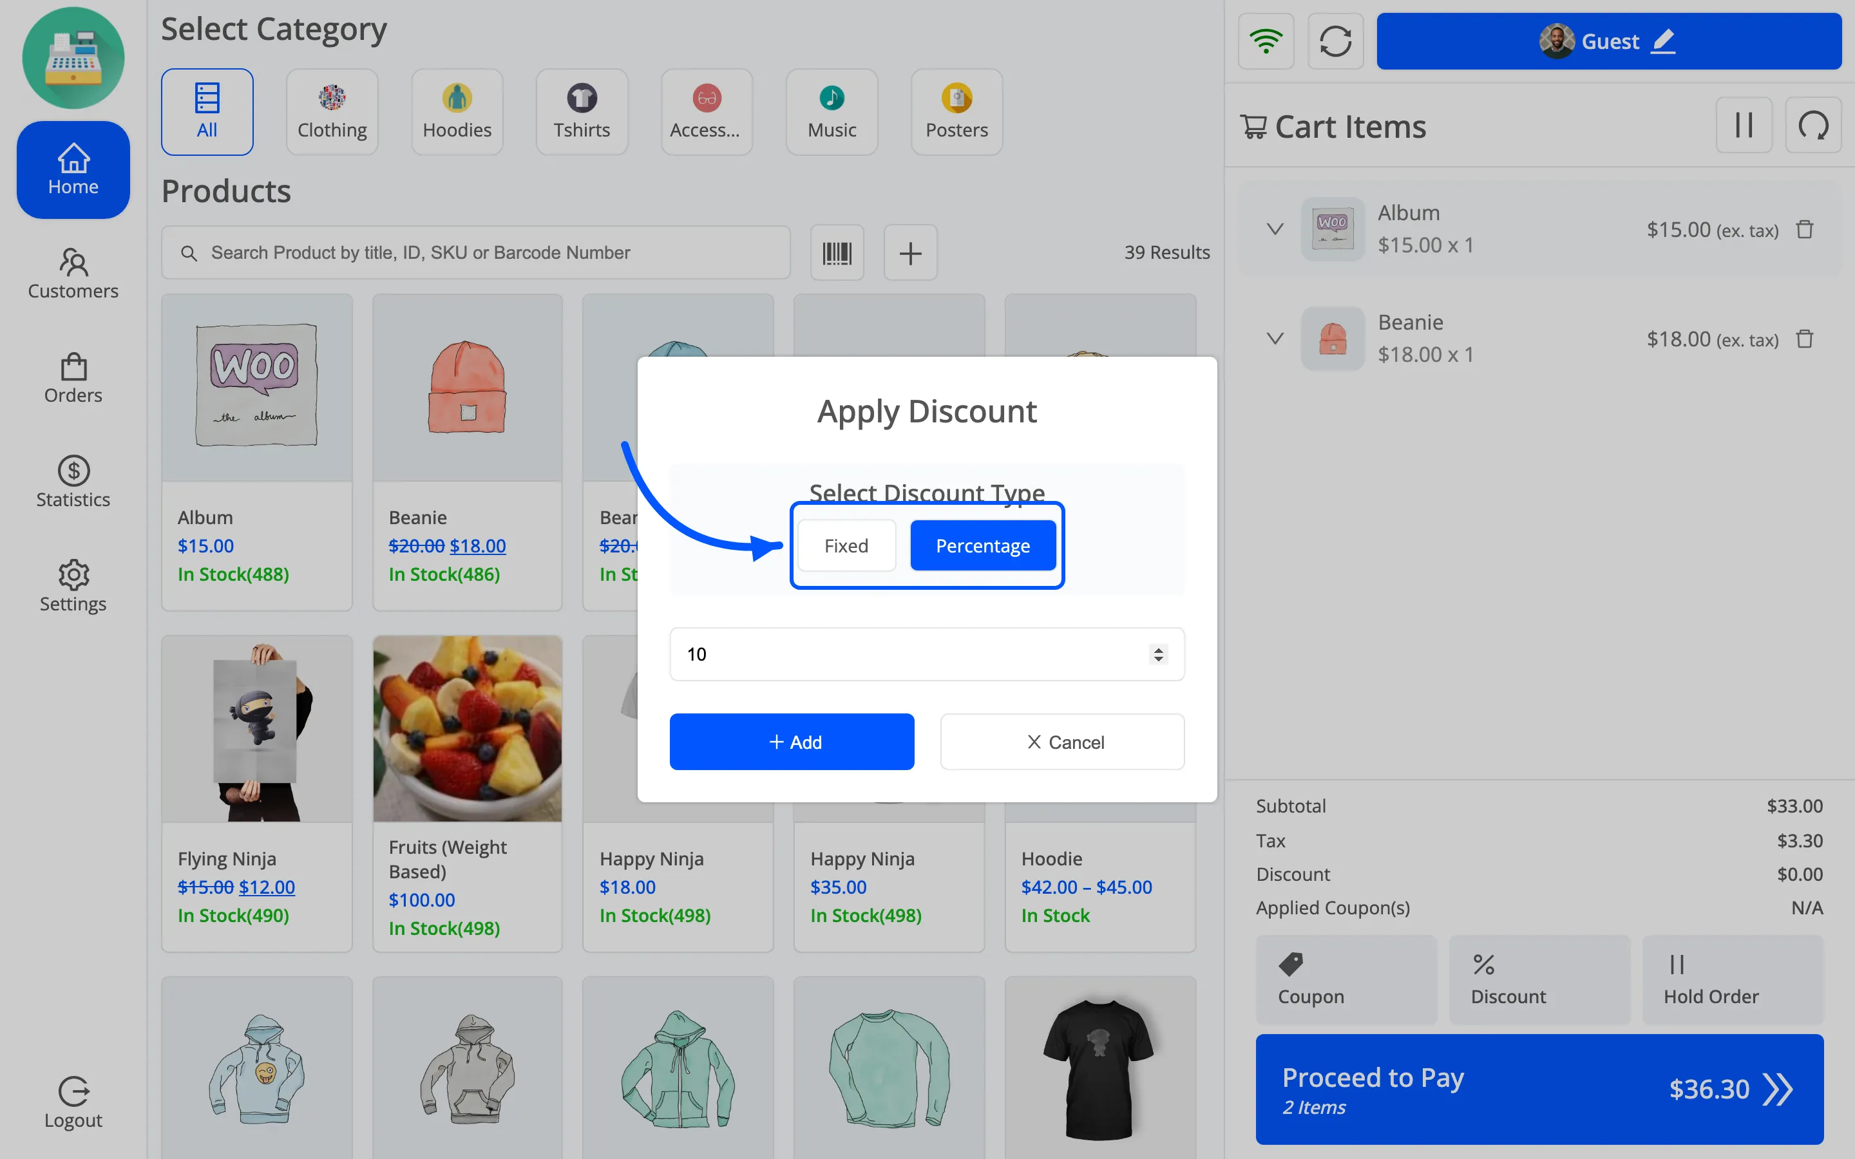1855x1159 pixels.
Task: Click the 39 Results text
Action: pyautogui.click(x=1166, y=252)
